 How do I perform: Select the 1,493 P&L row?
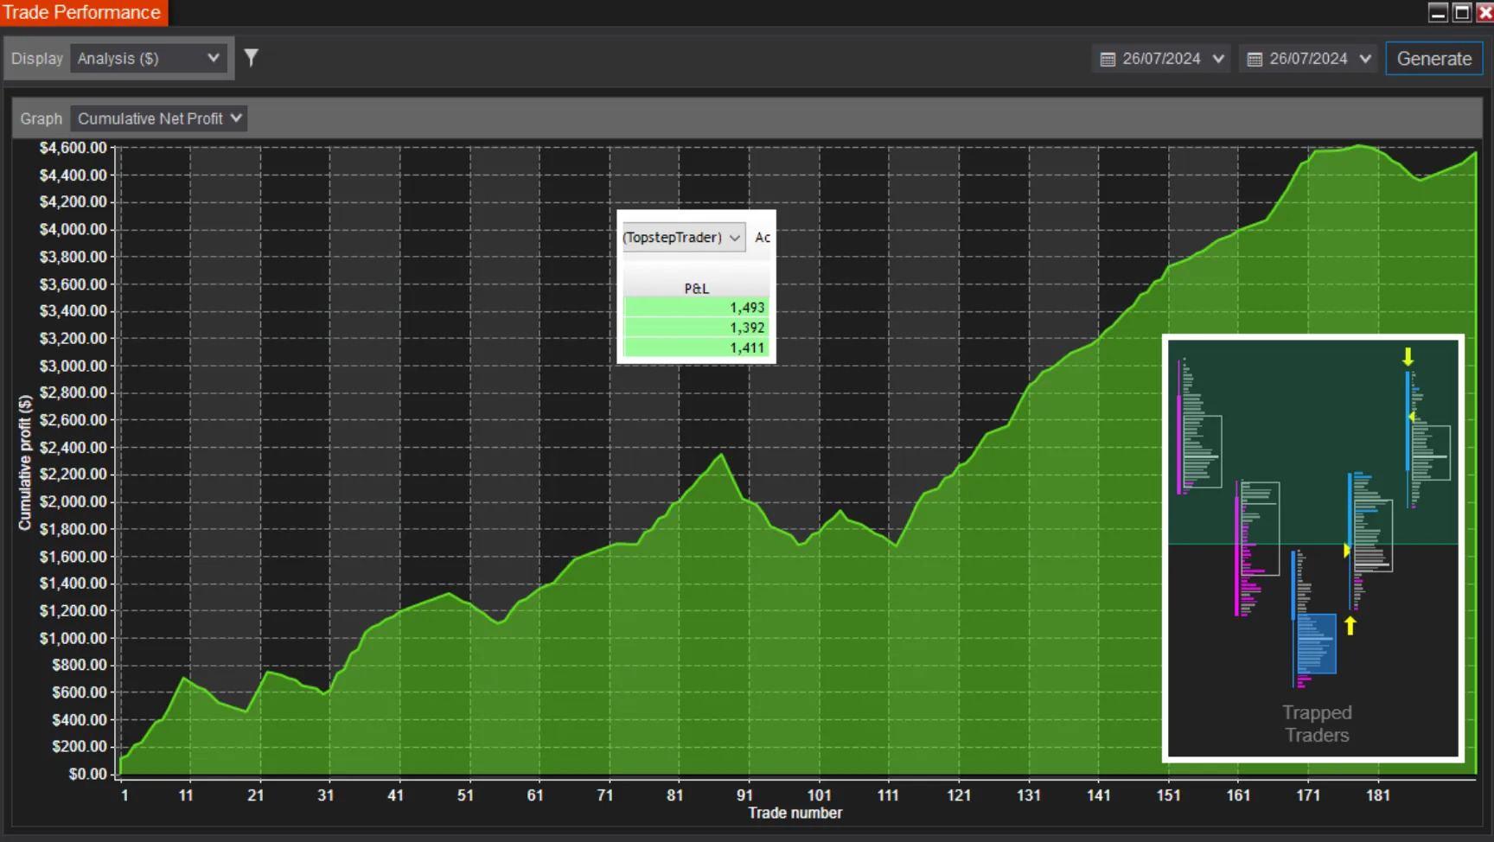(x=696, y=308)
